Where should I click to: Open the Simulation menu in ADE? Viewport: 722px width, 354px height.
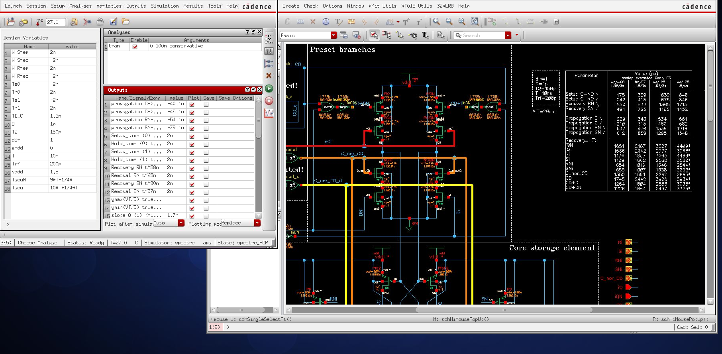pyautogui.click(x=165, y=6)
